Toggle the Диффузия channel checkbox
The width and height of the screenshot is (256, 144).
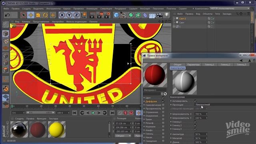tap(163, 101)
